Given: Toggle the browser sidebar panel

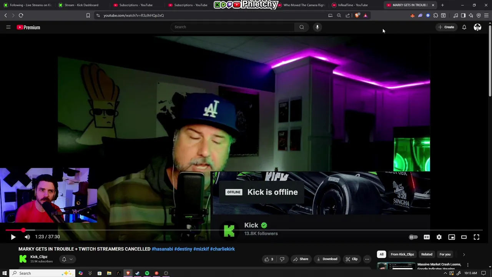Looking at the screenshot, I should click(463, 15).
